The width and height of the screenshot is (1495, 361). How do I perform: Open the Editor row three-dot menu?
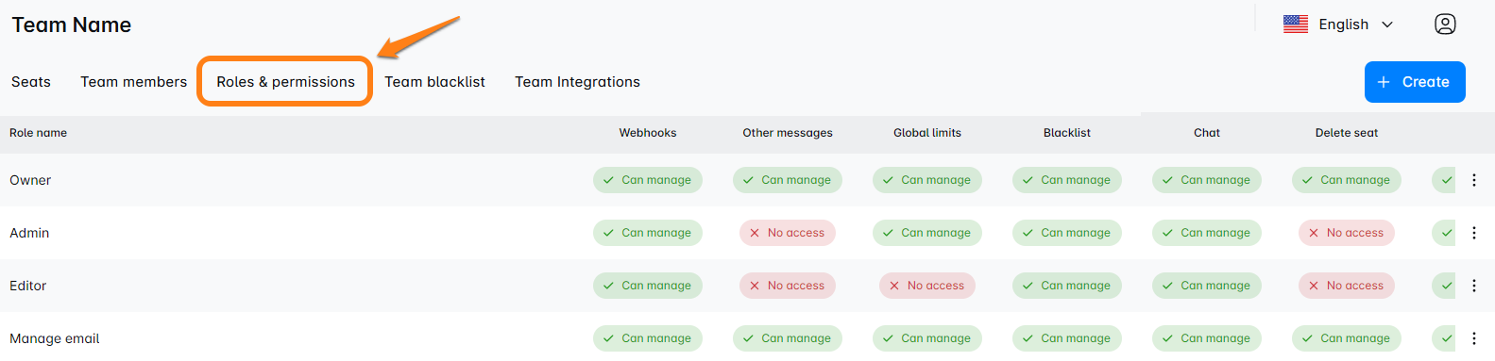coord(1473,286)
